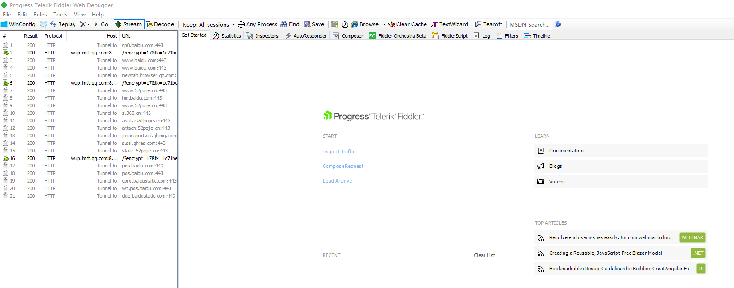
Task: Open Documentation in the Learn section
Action: click(620, 151)
